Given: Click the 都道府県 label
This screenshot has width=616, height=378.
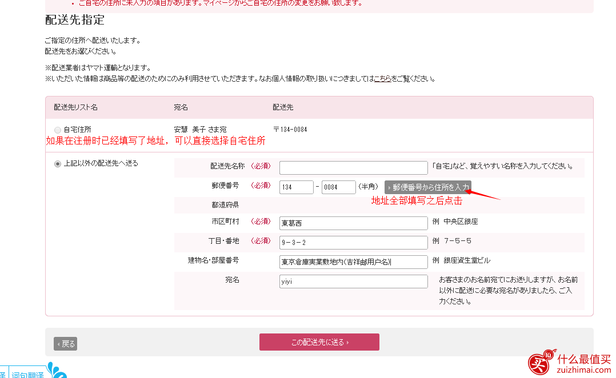Looking at the screenshot, I should (x=225, y=204).
